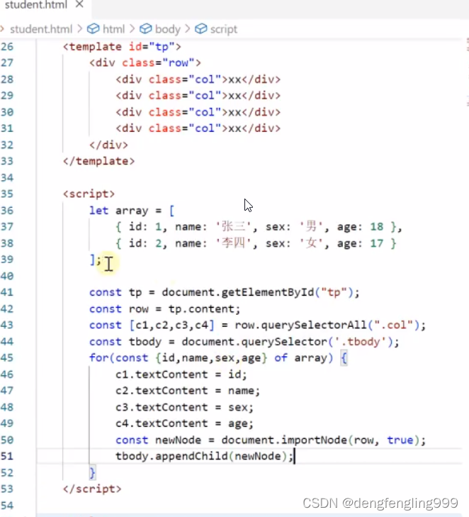The width and height of the screenshot is (469, 517).
Task: Click the closing bracket '];' on line 39
Action: 95,260
